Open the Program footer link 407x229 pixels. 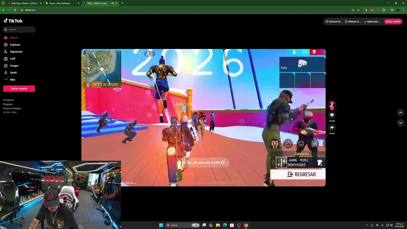[x=8, y=104]
